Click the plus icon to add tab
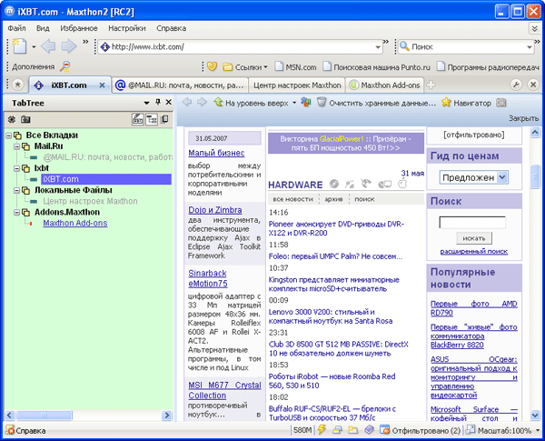The width and height of the screenshot is (545, 441). 431,85
